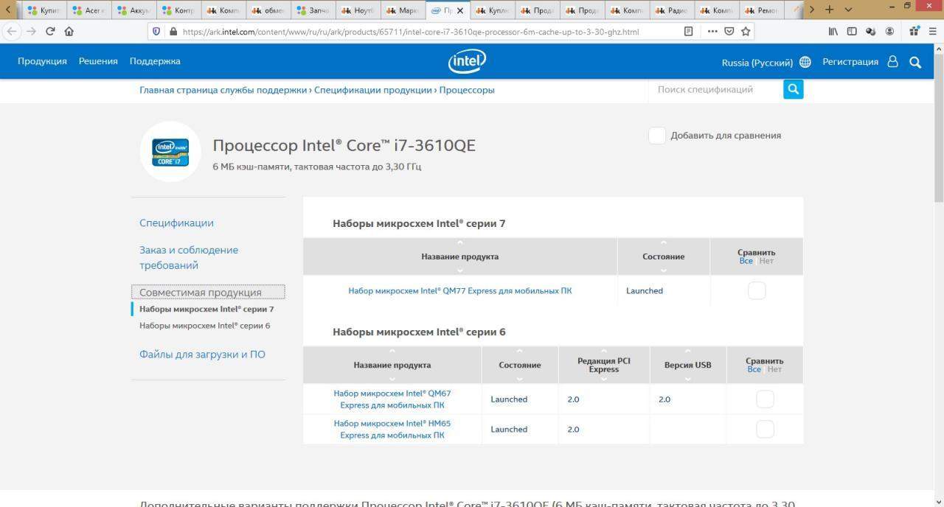Go to 'Спецификации продукции' breadcrumb
This screenshot has height=507, width=944.
[x=373, y=90]
